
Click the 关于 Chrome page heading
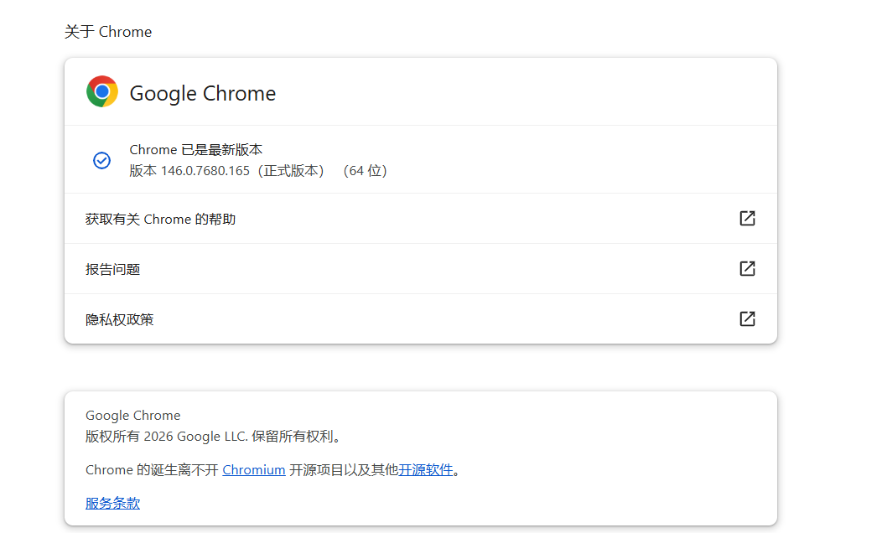[108, 32]
